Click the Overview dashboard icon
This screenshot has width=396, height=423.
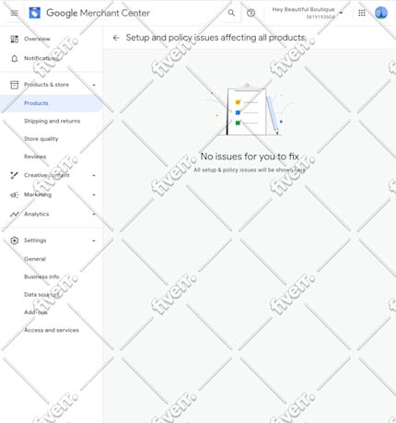(x=15, y=39)
